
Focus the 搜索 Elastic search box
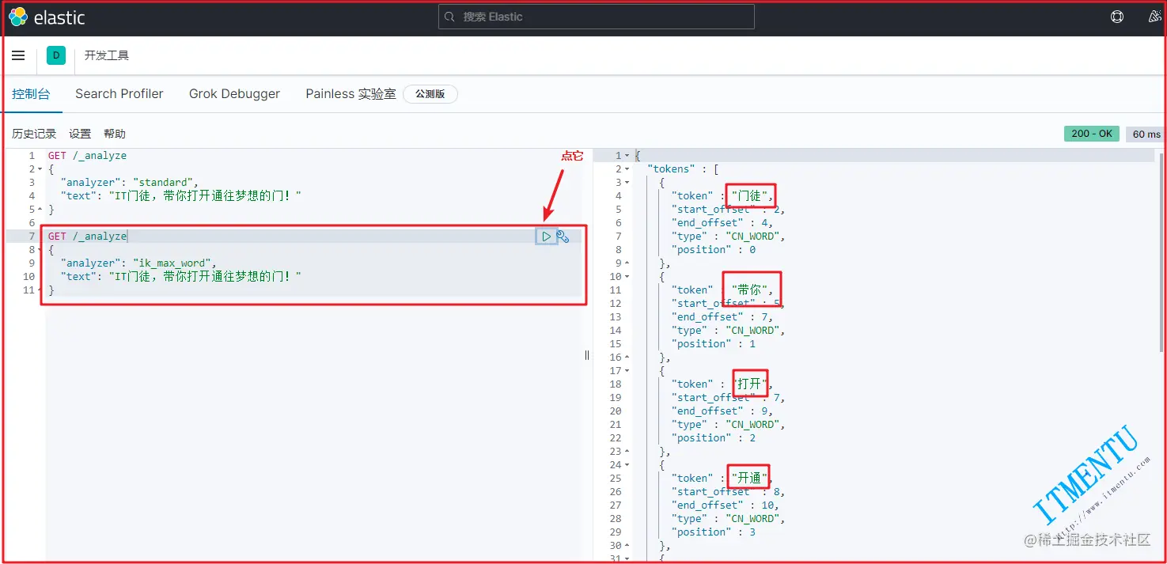click(x=596, y=17)
